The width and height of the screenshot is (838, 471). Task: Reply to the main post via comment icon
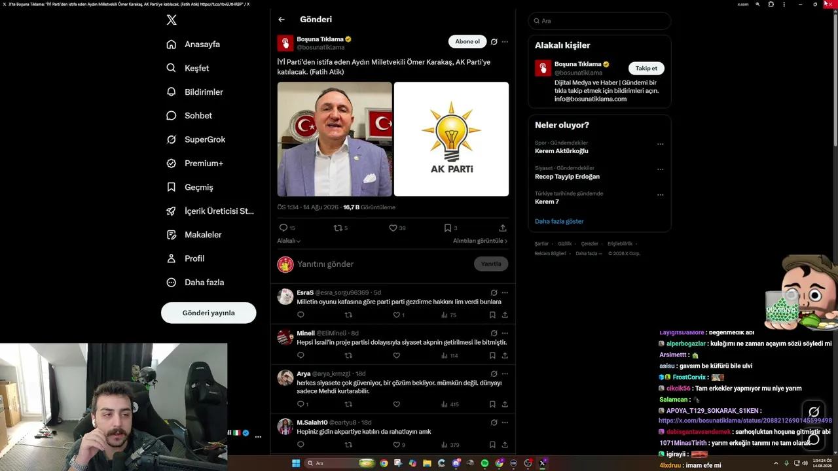[x=283, y=228]
